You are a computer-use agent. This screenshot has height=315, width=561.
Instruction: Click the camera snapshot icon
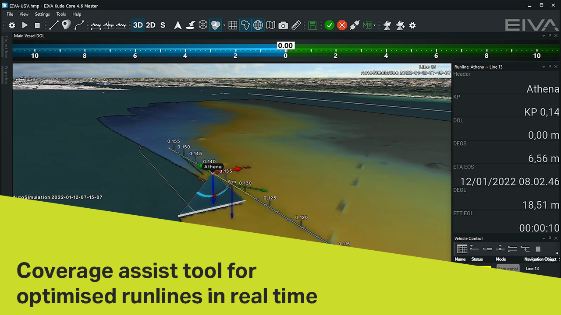(283, 25)
